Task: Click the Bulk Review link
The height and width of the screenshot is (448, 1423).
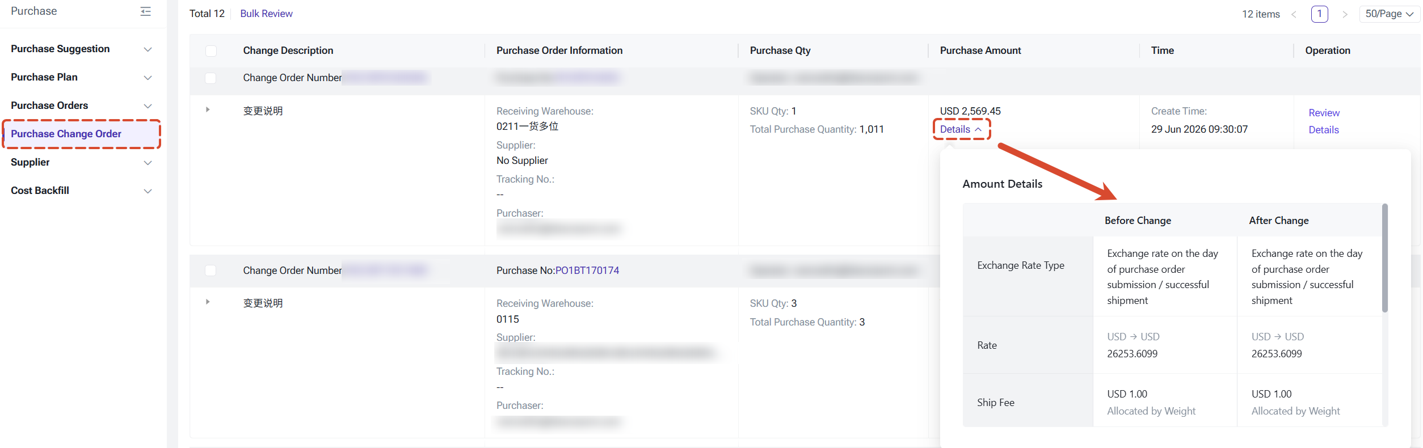Action: pyautogui.click(x=266, y=14)
